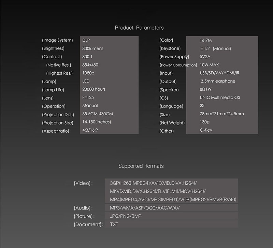Image resolution: width=273 pixels, height=248 pixels.
Task: Click the Product Parameters heading
Action: click(139, 28)
